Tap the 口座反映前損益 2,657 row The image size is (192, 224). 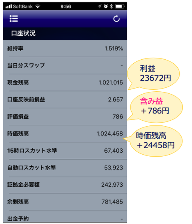pos(65,99)
